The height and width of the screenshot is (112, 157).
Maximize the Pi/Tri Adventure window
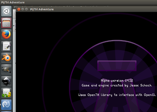26,9
